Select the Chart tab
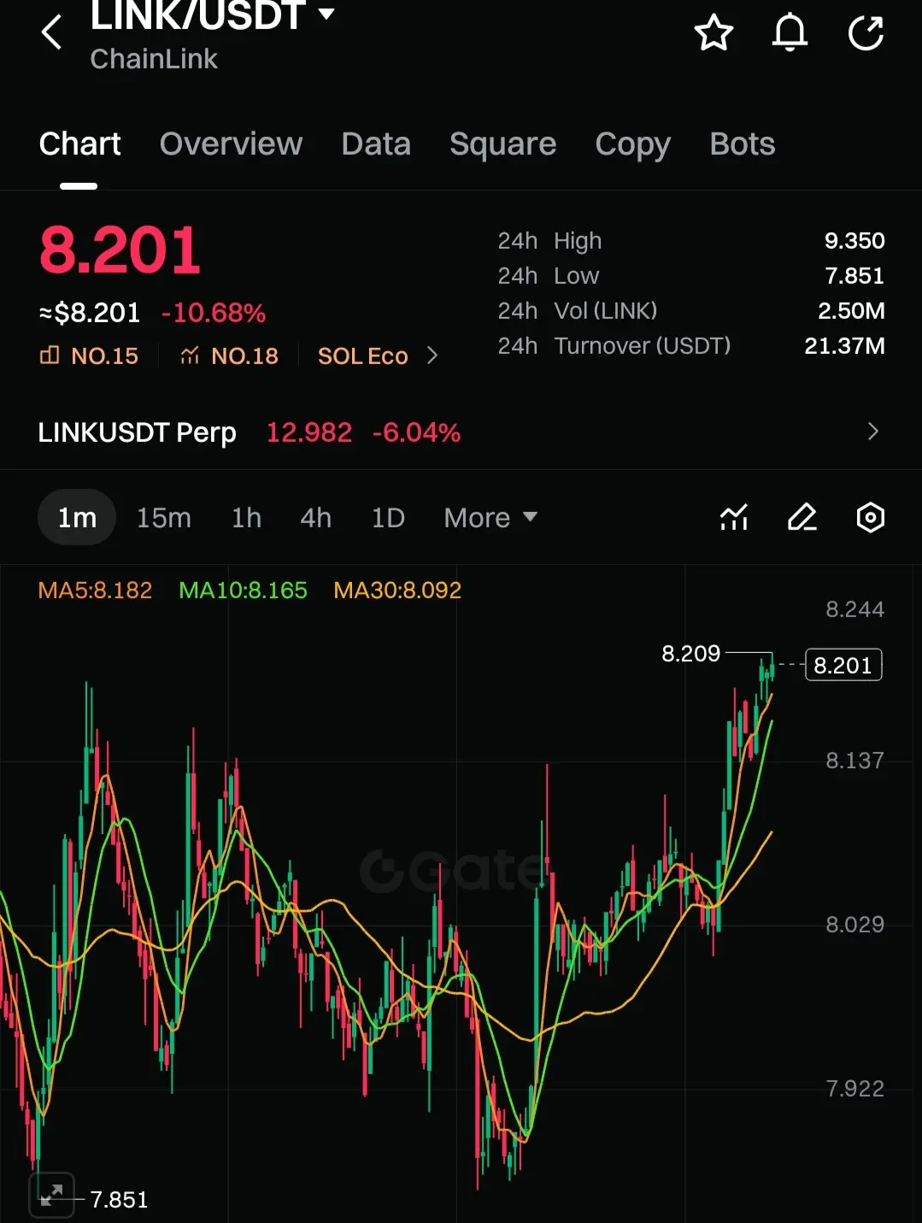This screenshot has width=922, height=1223. coord(79,144)
